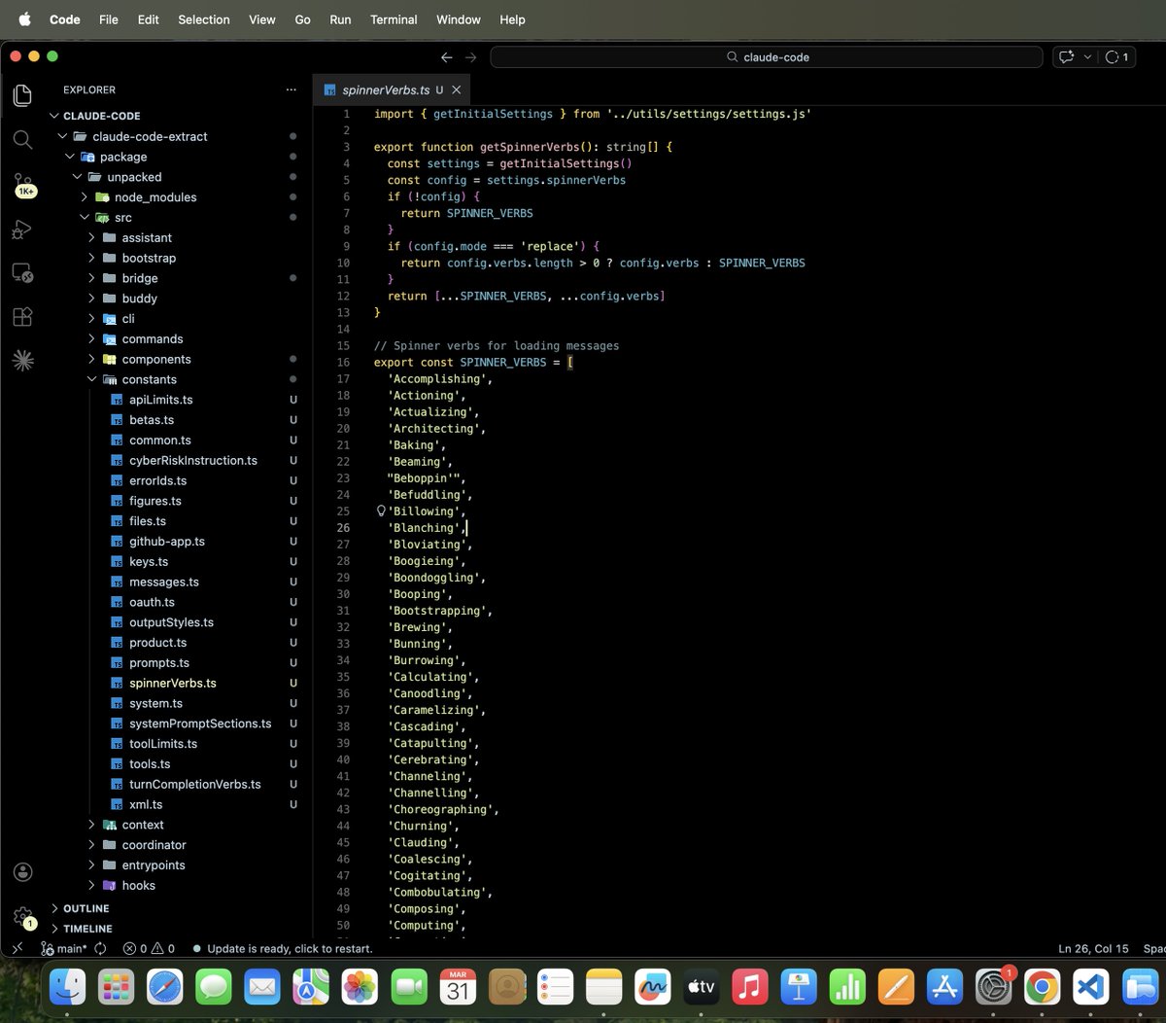The height and width of the screenshot is (1023, 1166).
Task: Expand the hooks folder
Action: tap(91, 886)
